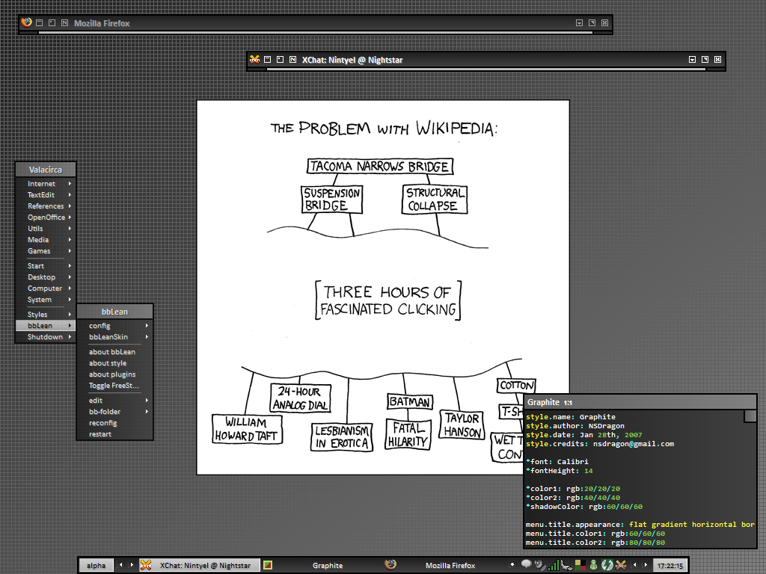
Task: Open the bb-folder submenu
Action: tap(114, 412)
